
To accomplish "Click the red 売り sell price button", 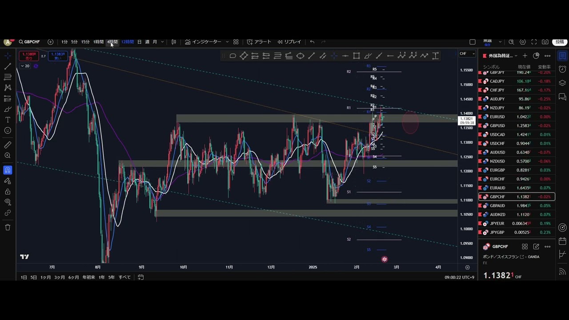I will click(x=29, y=56).
